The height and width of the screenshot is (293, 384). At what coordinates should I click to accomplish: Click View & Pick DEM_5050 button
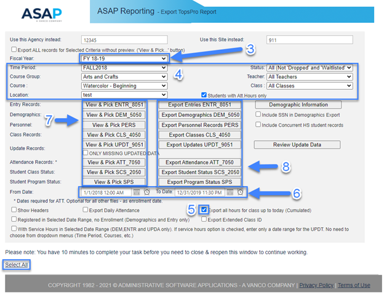tap(114, 115)
